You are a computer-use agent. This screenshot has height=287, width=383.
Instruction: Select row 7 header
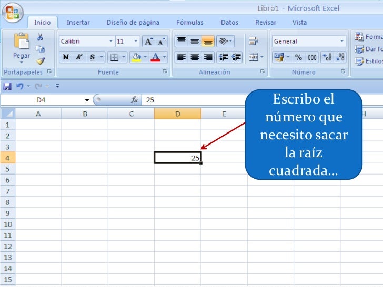pos(7,191)
